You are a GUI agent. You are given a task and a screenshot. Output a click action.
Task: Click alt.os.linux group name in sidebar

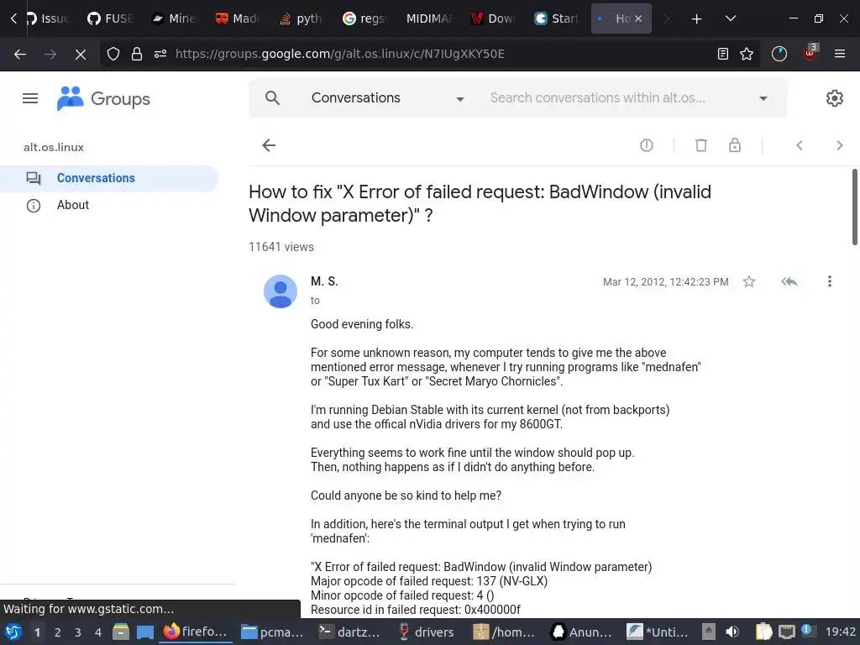54,148
